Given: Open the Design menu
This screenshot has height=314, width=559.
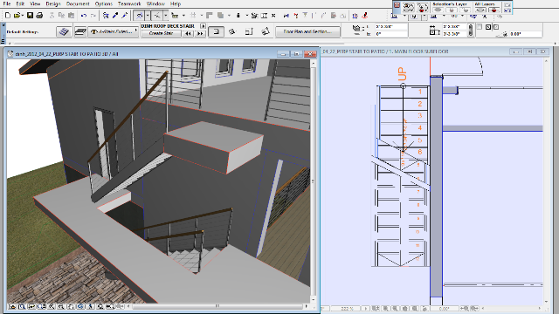Looking at the screenshot, I should (x=53, y=3).
